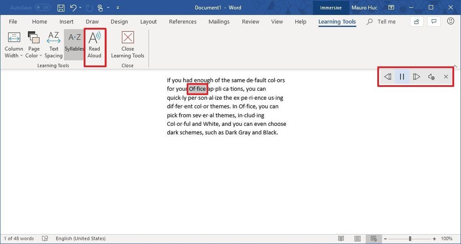Toggle the AutoSave switch
The image size is (461, 244).
point(43,8)
